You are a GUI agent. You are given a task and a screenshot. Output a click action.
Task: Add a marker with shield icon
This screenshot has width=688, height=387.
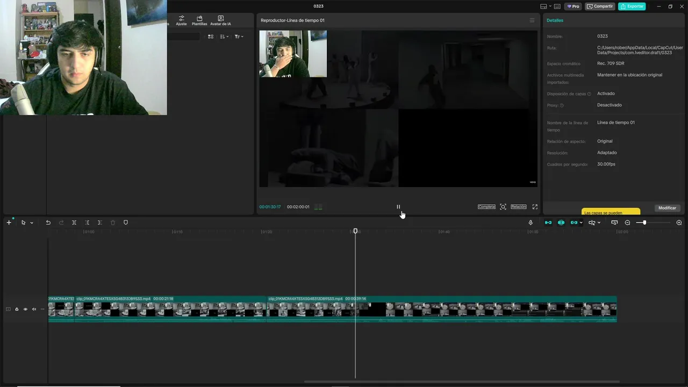(126, 223)
